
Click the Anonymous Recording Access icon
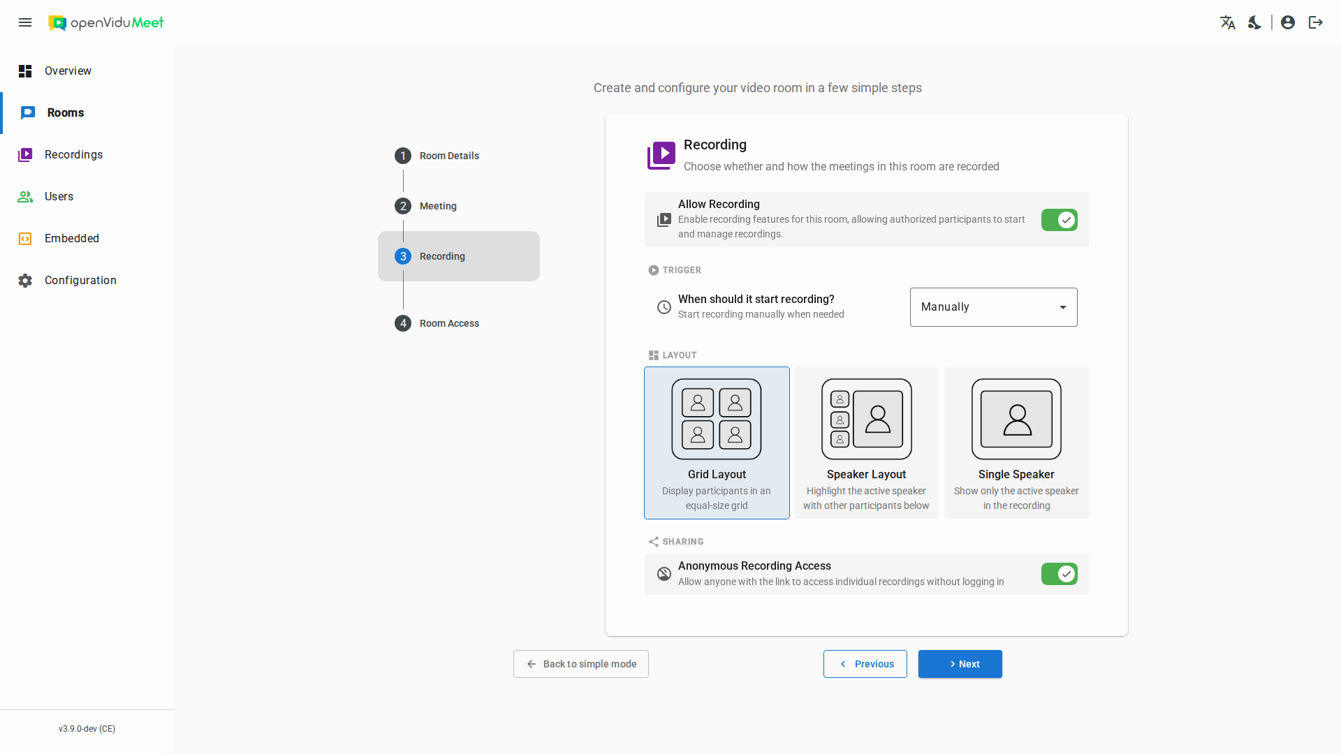[664, 574]
